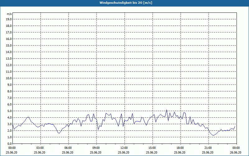Viewport: 249px width, 156px height.
Task: Click the "09:00" time label
Action: point(96,148)
